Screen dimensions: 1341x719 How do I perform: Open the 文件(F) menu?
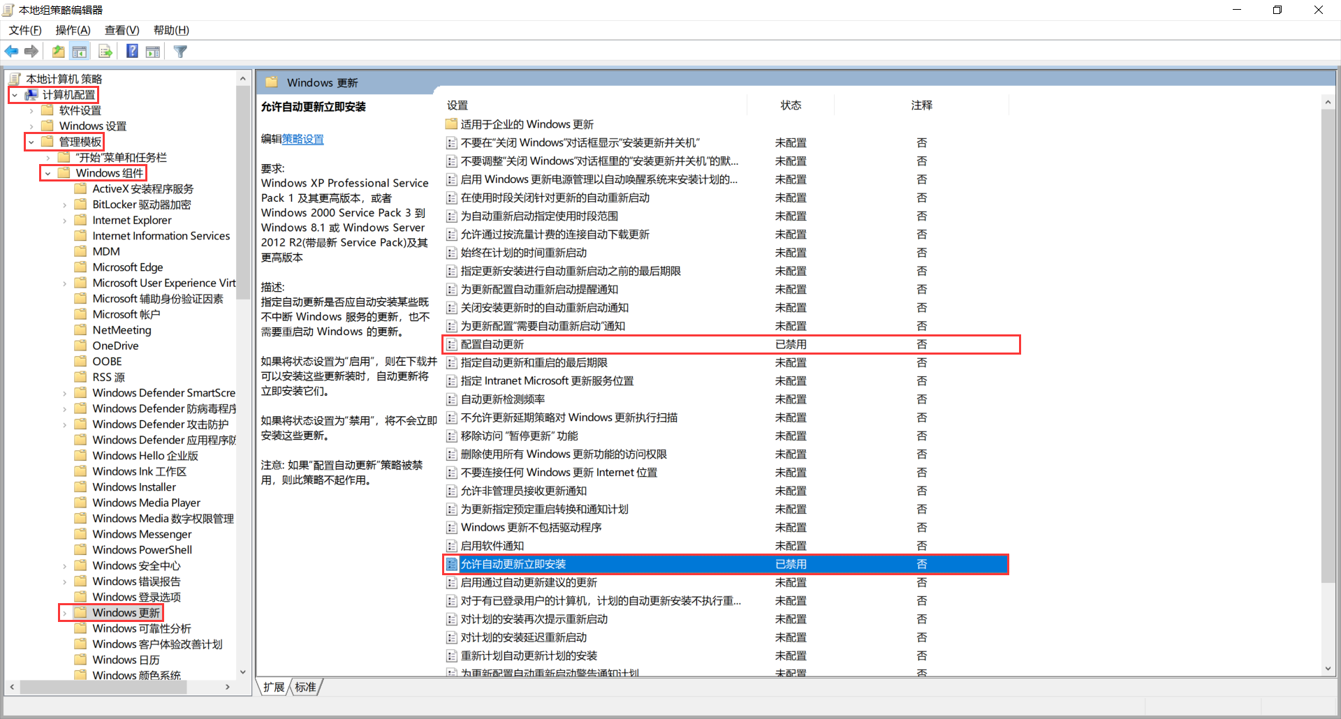click(24, 30)
